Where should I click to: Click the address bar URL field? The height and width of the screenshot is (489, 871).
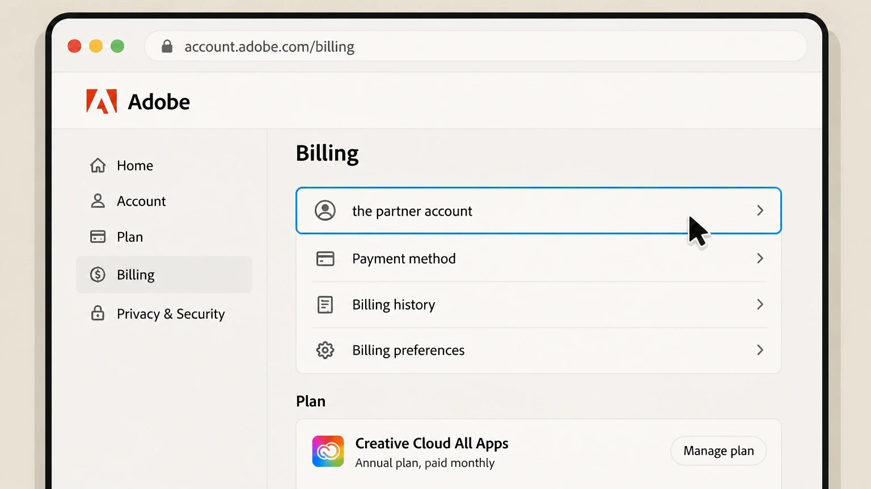pyautogui.click(x=476, y=46)
